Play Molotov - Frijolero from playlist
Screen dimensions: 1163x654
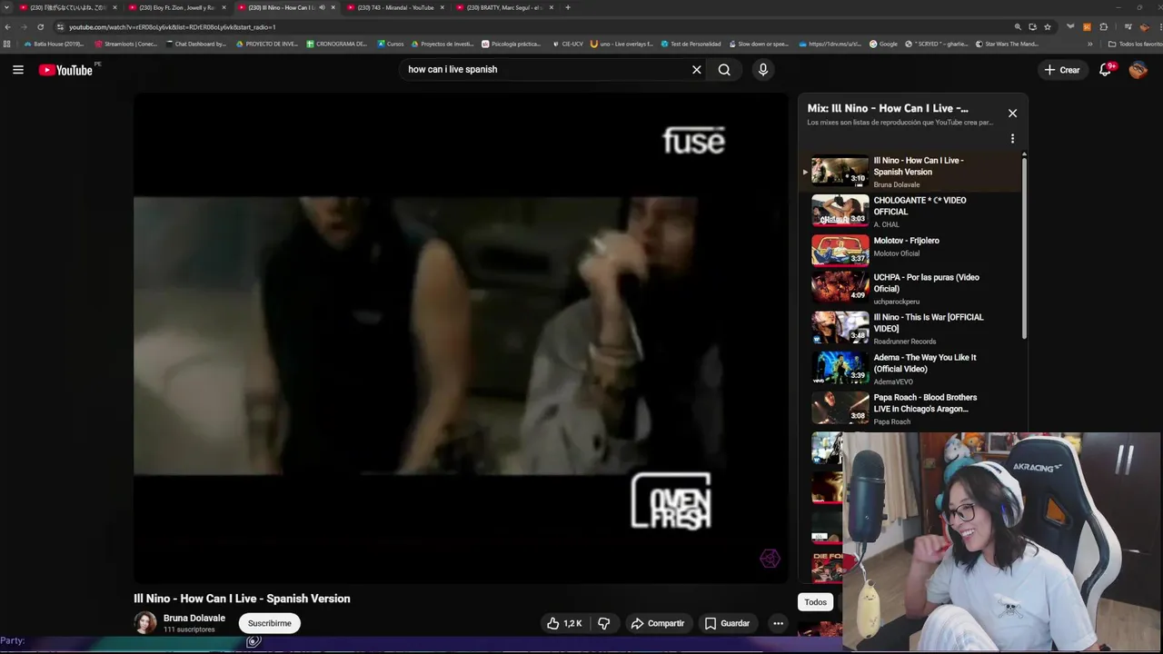(912, 250)
